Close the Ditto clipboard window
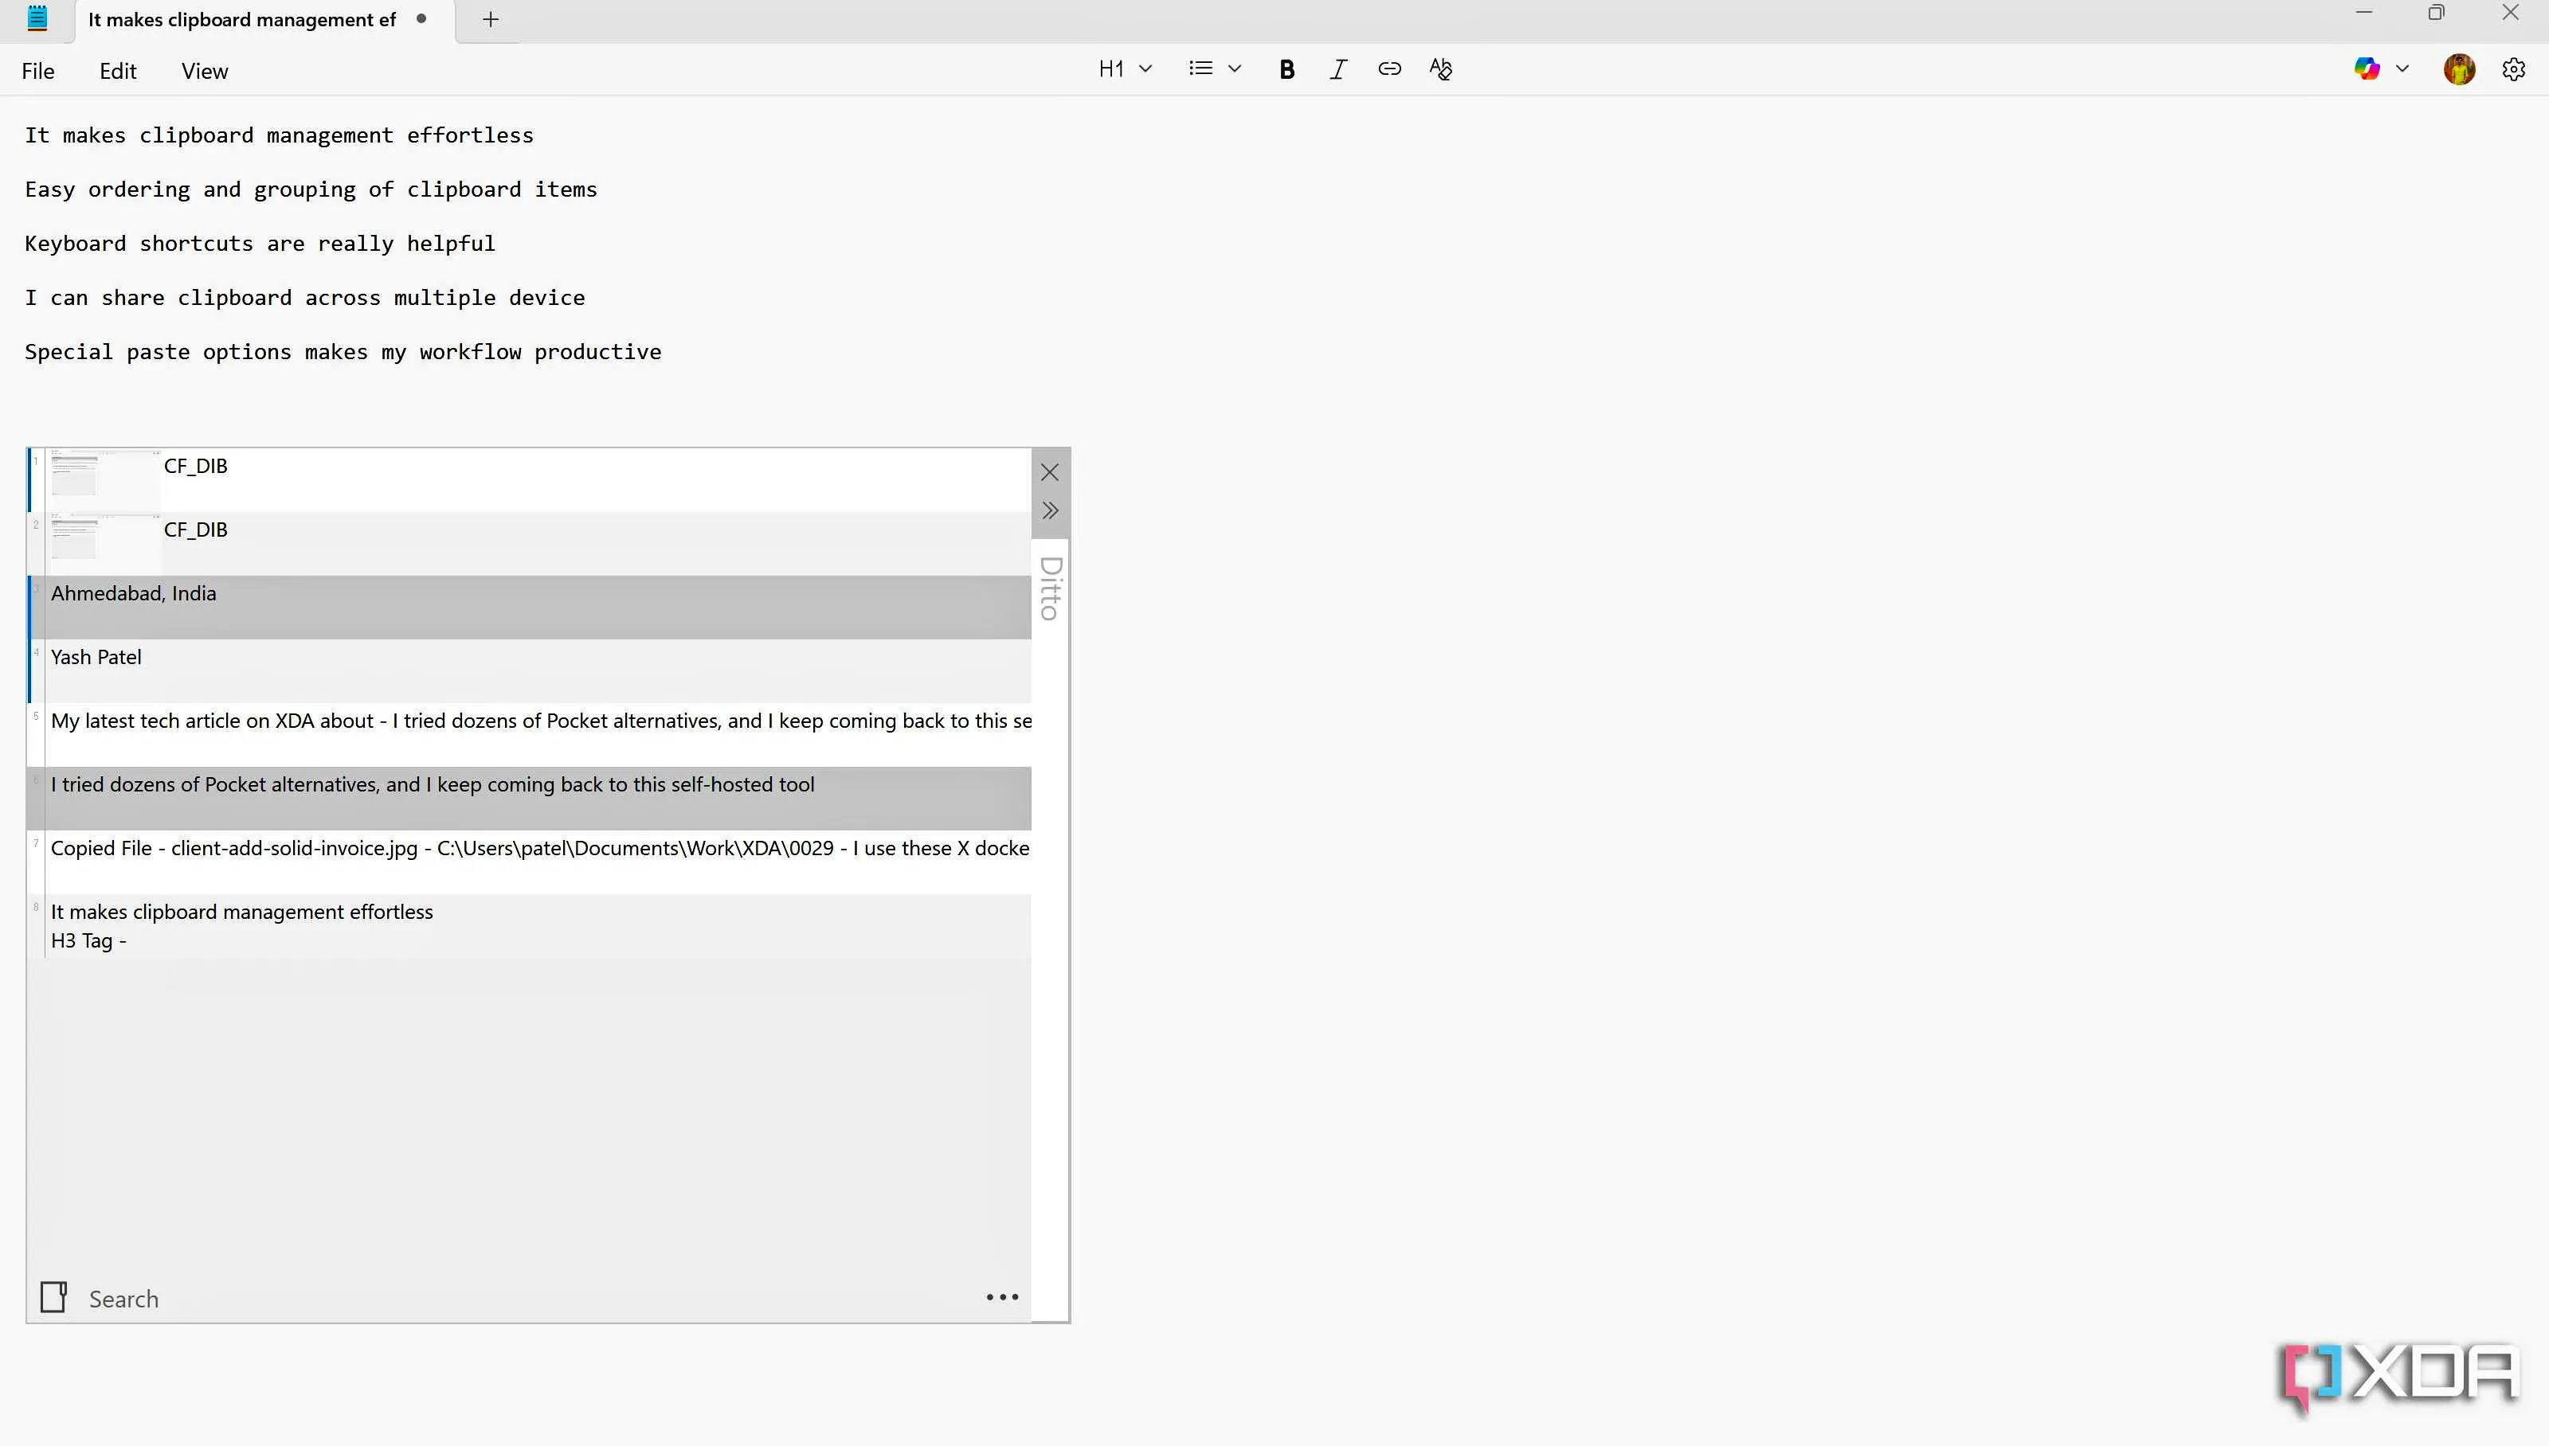This screenshot has width=2549, height=1446. tap(1049, 473)
